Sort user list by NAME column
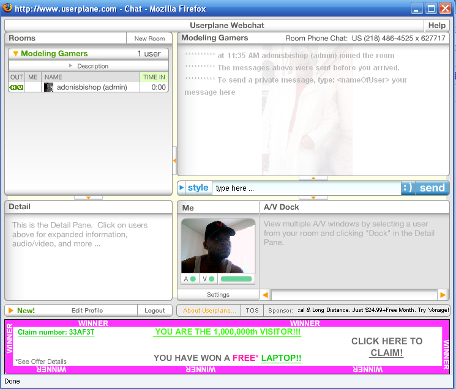This screenshot has width=456, height=389. [x=91, y=77]
